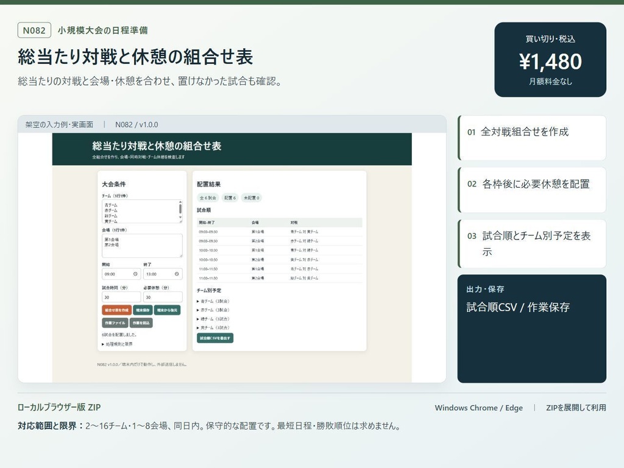Select the 黄チーム 対 赤チーム match row
The image size is (624, 468).
pos(279,260)
